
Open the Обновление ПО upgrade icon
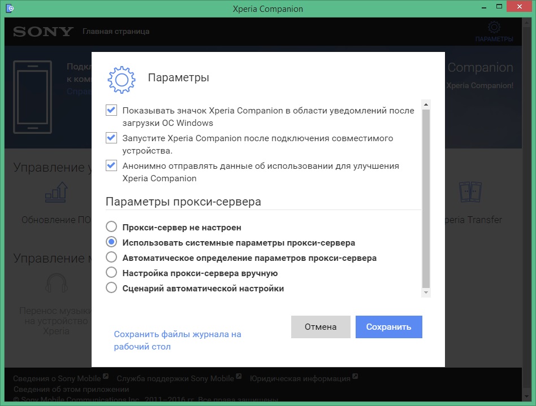coord(57,192)
